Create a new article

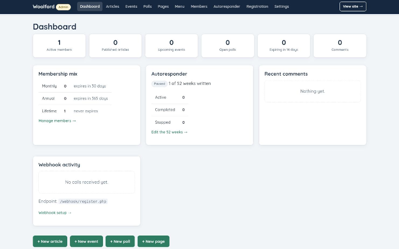[50, 241]
